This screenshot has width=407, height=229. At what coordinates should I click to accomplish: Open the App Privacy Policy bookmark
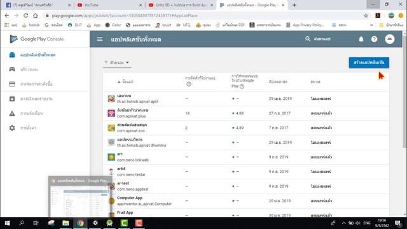305,25
